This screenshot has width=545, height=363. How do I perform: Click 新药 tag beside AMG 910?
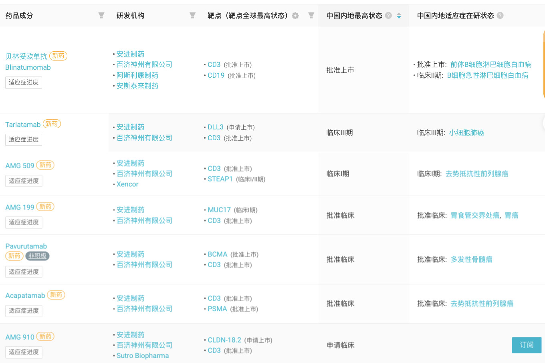tap(45, 337)
